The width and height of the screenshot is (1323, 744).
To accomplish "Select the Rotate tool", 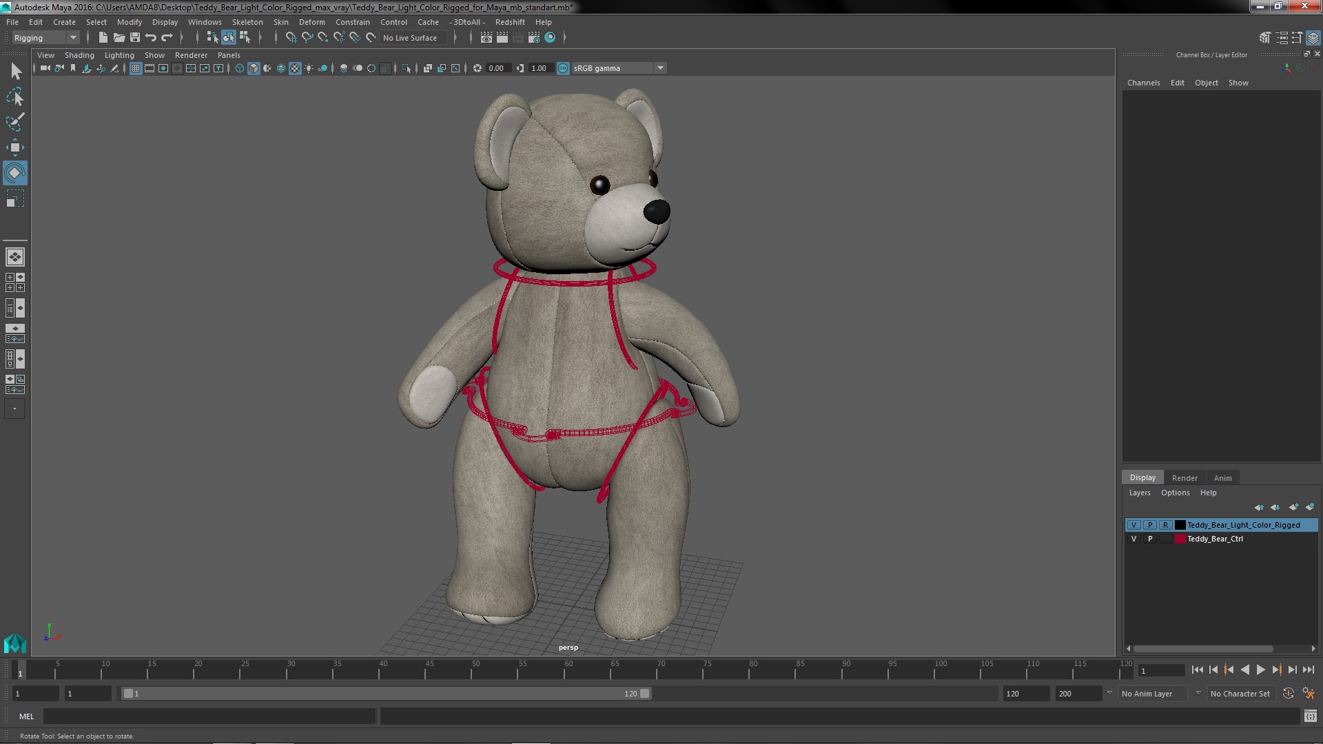I will (15, 173).
